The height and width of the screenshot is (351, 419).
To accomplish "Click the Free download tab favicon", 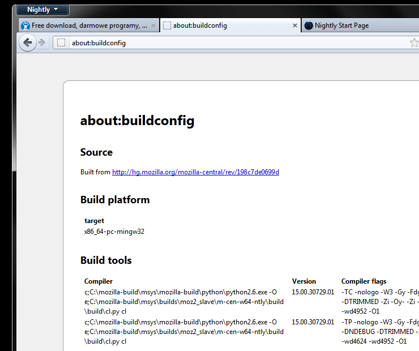I will coord(25,25).
